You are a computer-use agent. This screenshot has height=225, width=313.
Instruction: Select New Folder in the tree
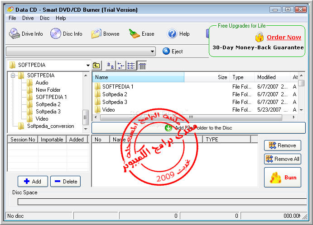(48, 90)
